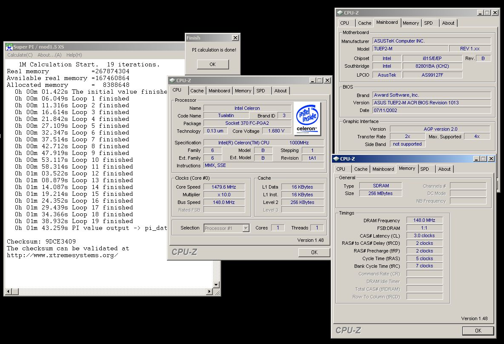The height and width of the screenshot is (344, 504).
Task: Click the CPU-Z icon in the CPU window title bar
Action: (x=172, y=80)
